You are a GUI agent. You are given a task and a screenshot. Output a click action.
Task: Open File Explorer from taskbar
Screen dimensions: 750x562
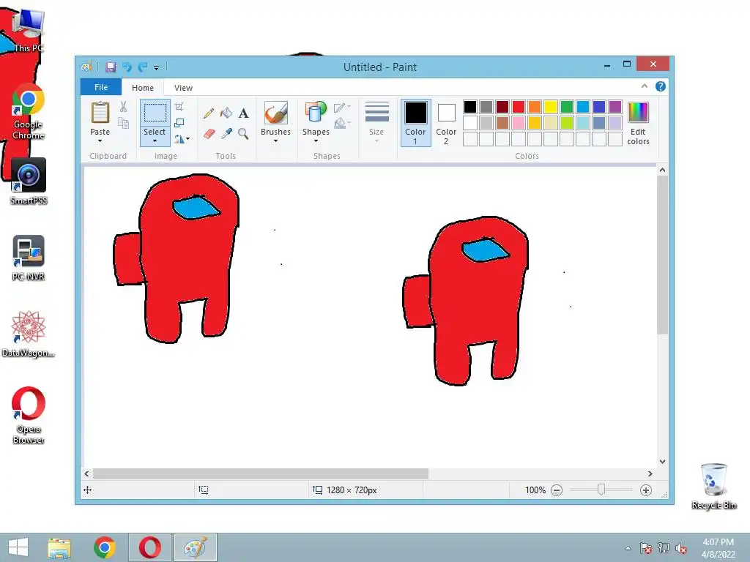(x=59, y=547)
